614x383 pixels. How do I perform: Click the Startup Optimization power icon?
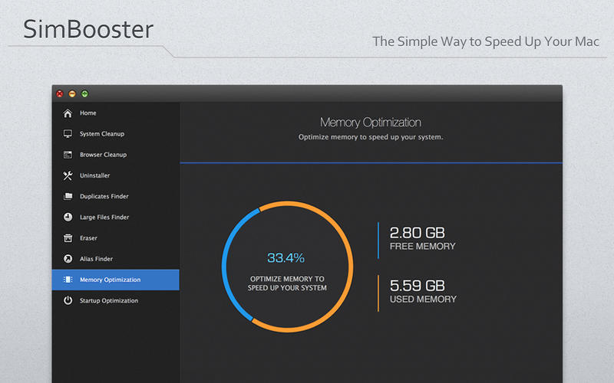tap(68, 301)
